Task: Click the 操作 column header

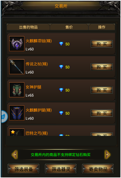Action: (102, 27)
